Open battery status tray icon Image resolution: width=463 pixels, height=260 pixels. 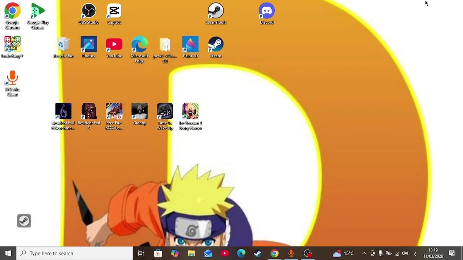(389, 253)
